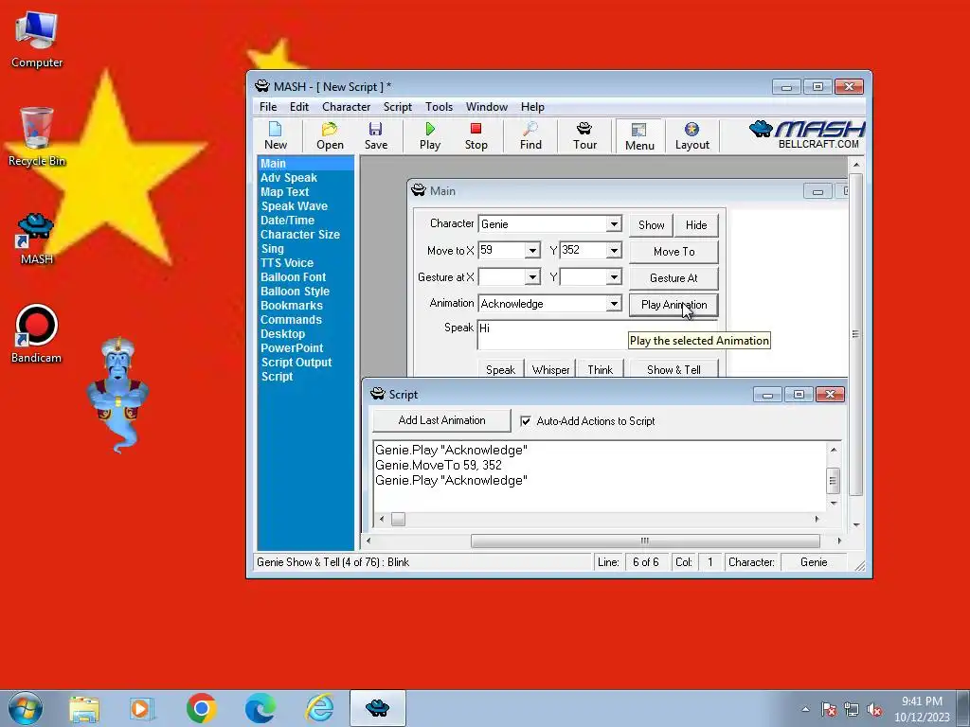Select the MASH desktop shortcut
Viewport: 970px width, 727px height.
pos(37,239)
